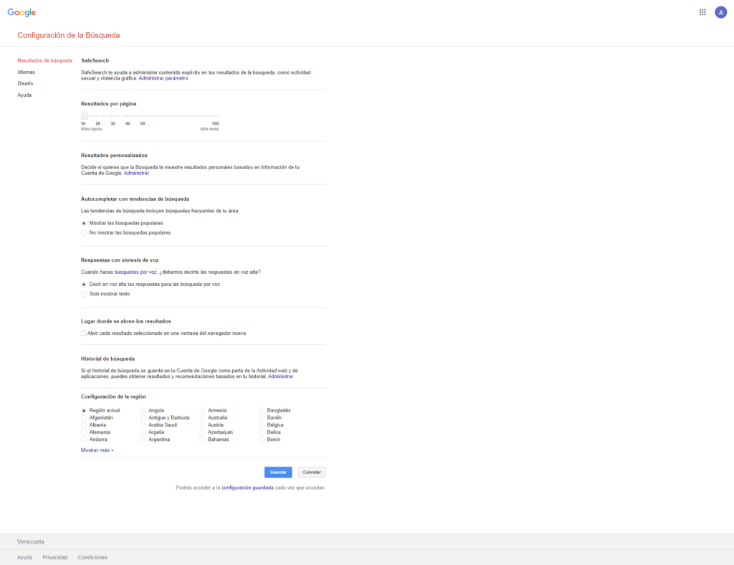Choose Bélgica as region
This screenshot has height=565, width=734.
(262, 425)
